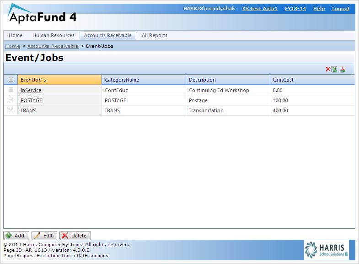Click the red X clear icon
Screen dimensions: 359x264
point(328,69)
